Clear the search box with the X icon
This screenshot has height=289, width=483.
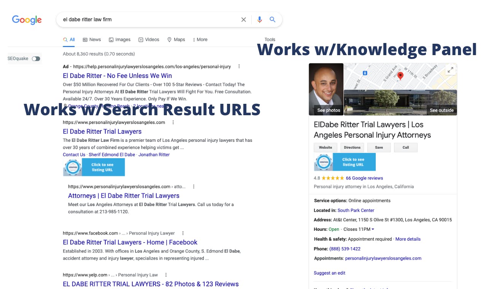[244, 19]
